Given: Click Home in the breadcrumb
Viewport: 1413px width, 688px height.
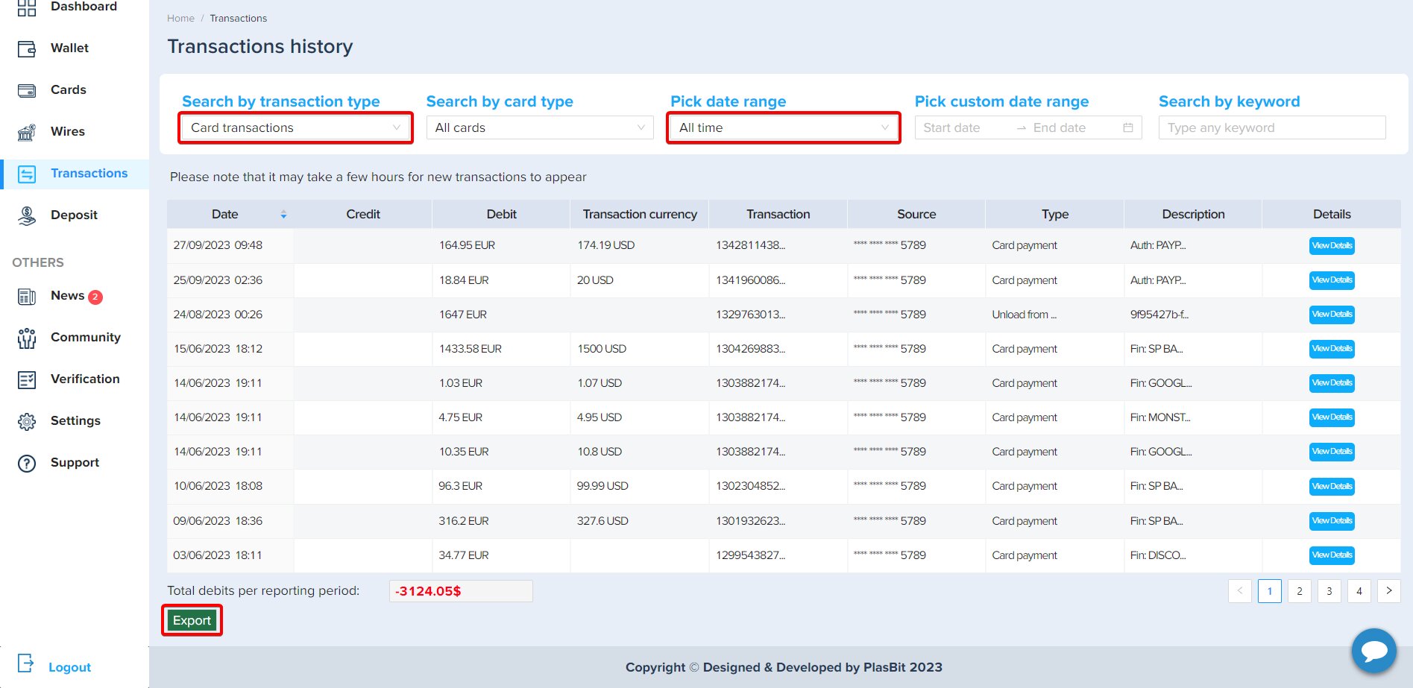Looking at the screenshot, I should (x=180, y=18).
